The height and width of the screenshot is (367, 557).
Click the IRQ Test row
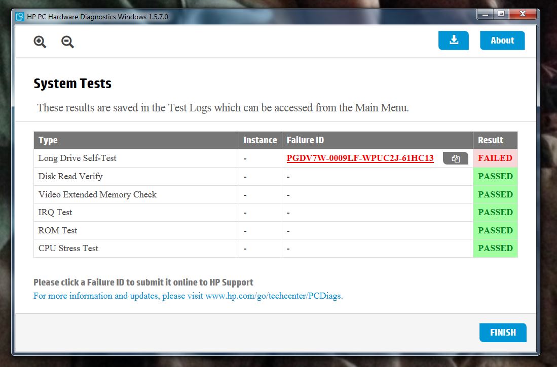(275, 212)
